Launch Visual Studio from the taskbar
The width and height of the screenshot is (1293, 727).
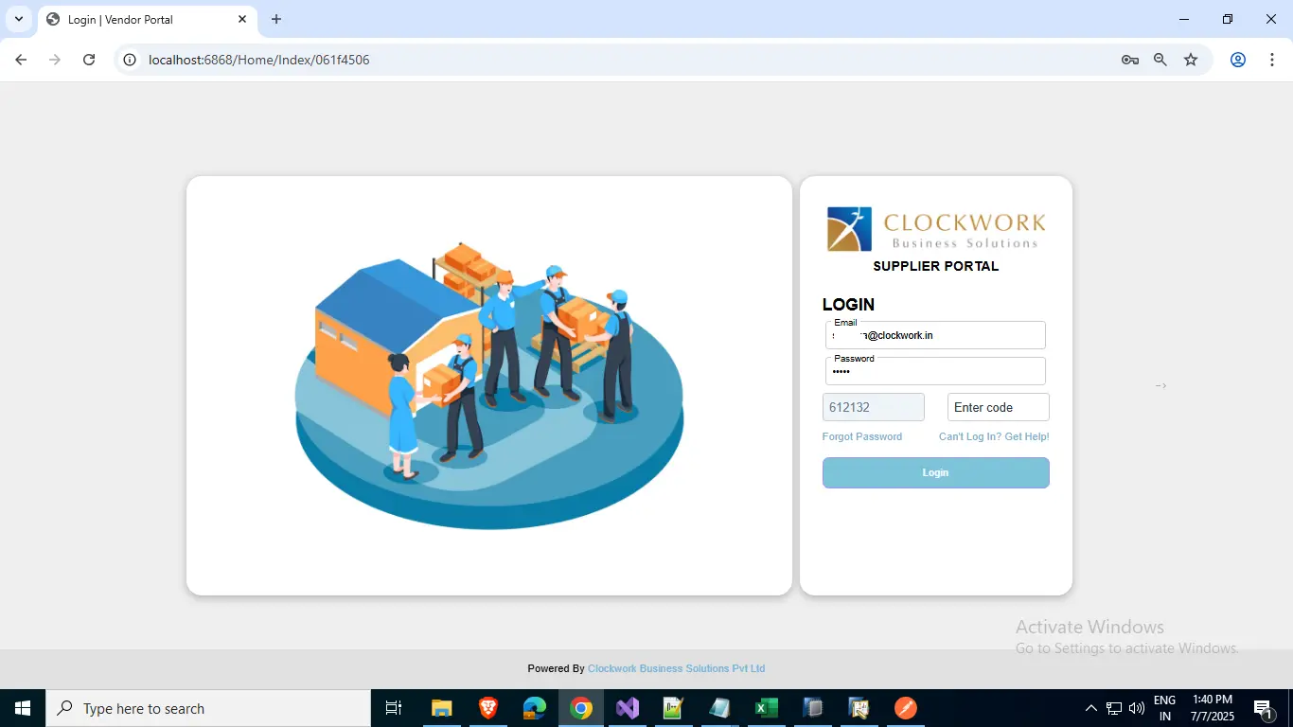point(627,708)
